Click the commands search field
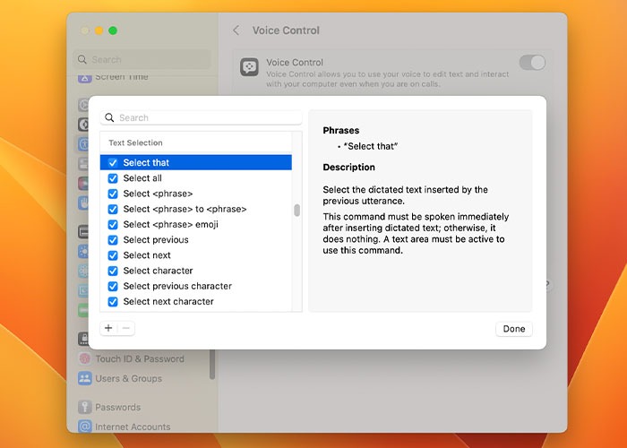The height and width of the screenshot is (448, 627). [202, 117]
